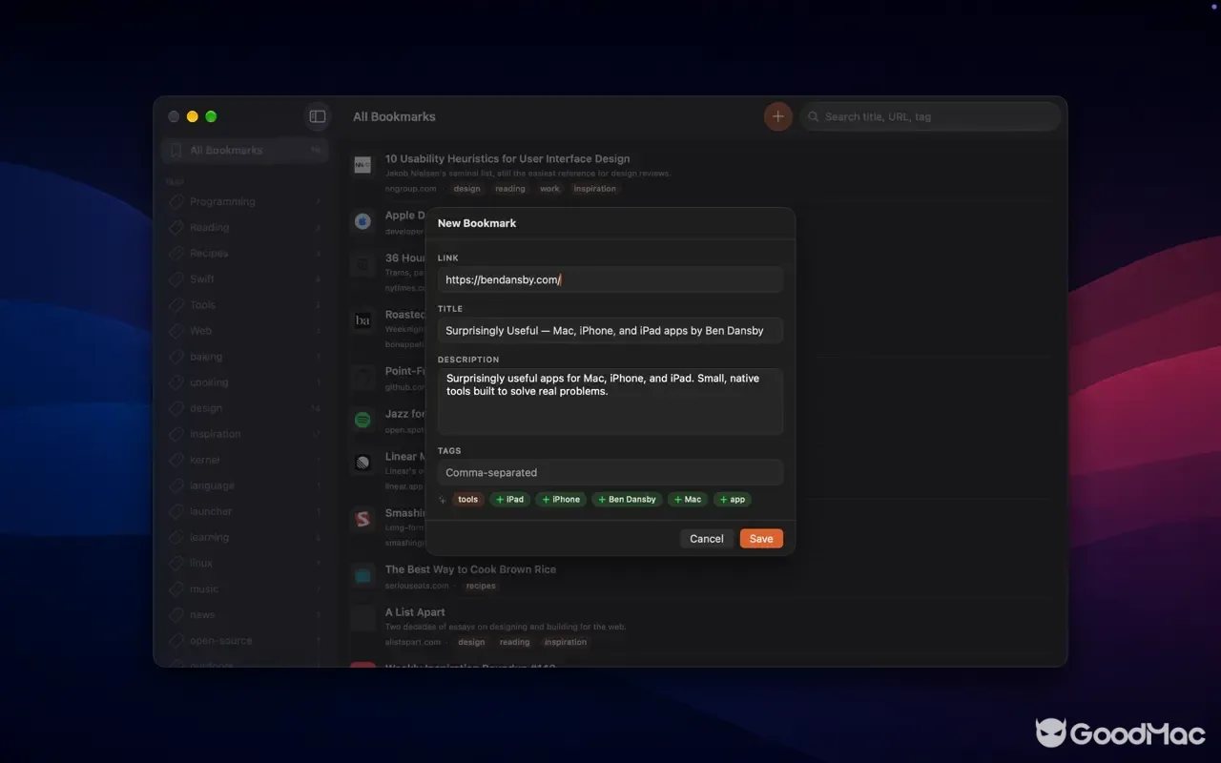This screenshot has height=763, width=1221.
Task: Click the NN/g favicon of 10 Usability Heuristics
Action: click(362, 165)
